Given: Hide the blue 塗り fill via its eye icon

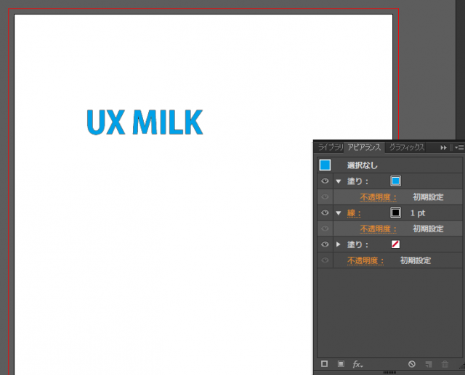Looking at the screenshot, I should tap(325, 181).
